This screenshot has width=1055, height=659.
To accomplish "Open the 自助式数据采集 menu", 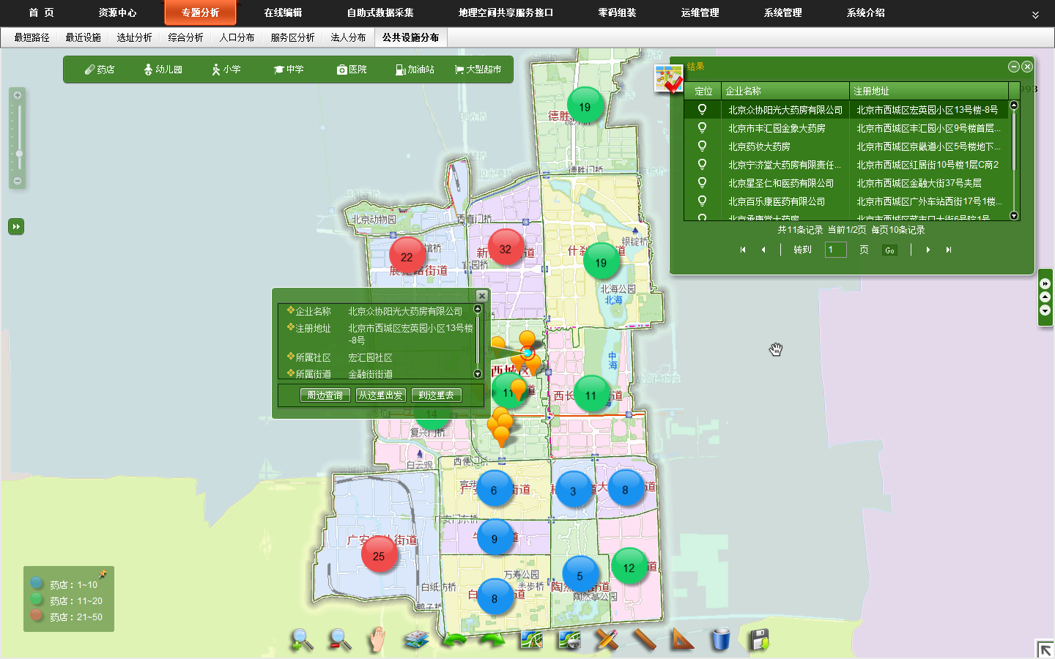I will (380, 12).
